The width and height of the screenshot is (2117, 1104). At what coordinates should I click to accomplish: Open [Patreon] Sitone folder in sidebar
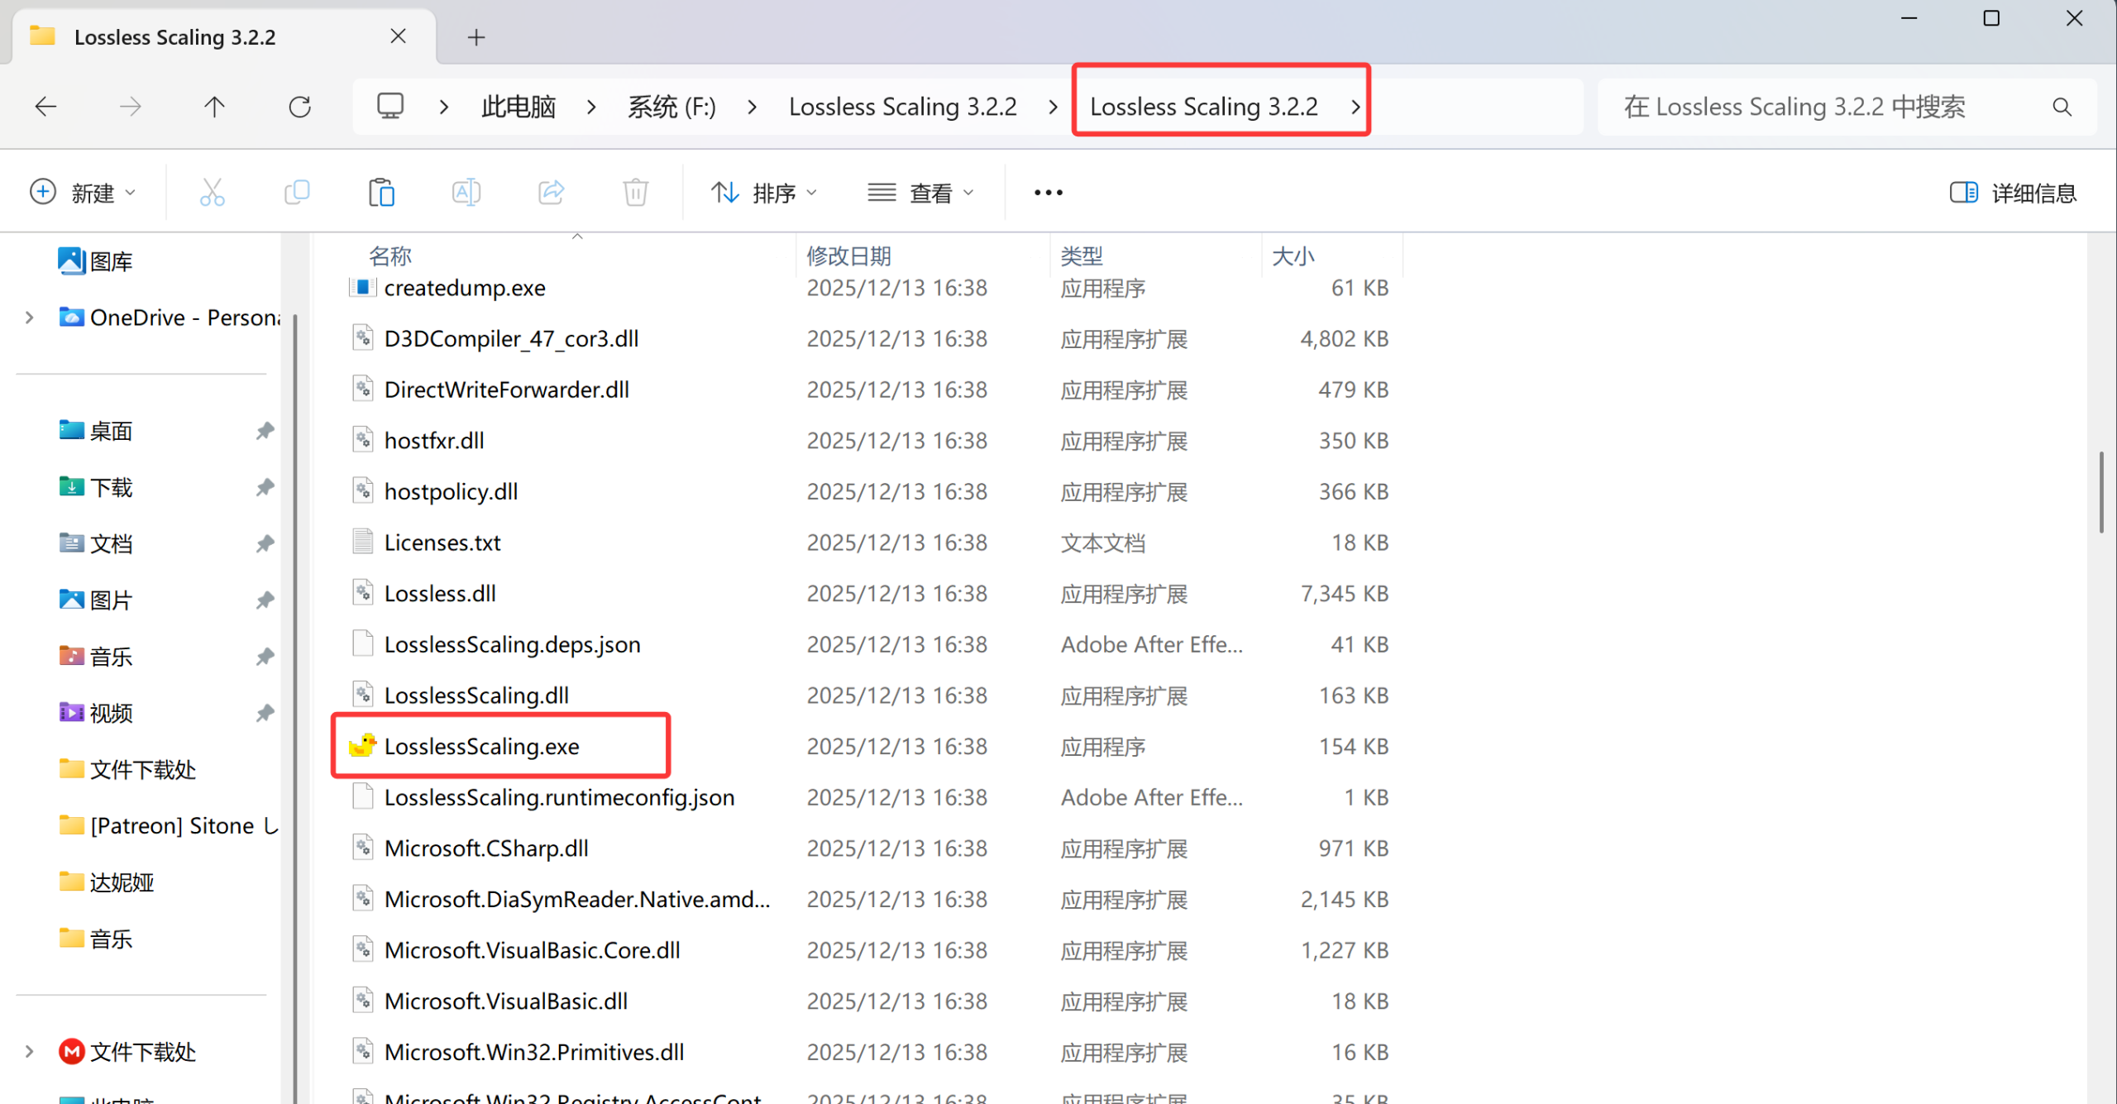(168, 825)
